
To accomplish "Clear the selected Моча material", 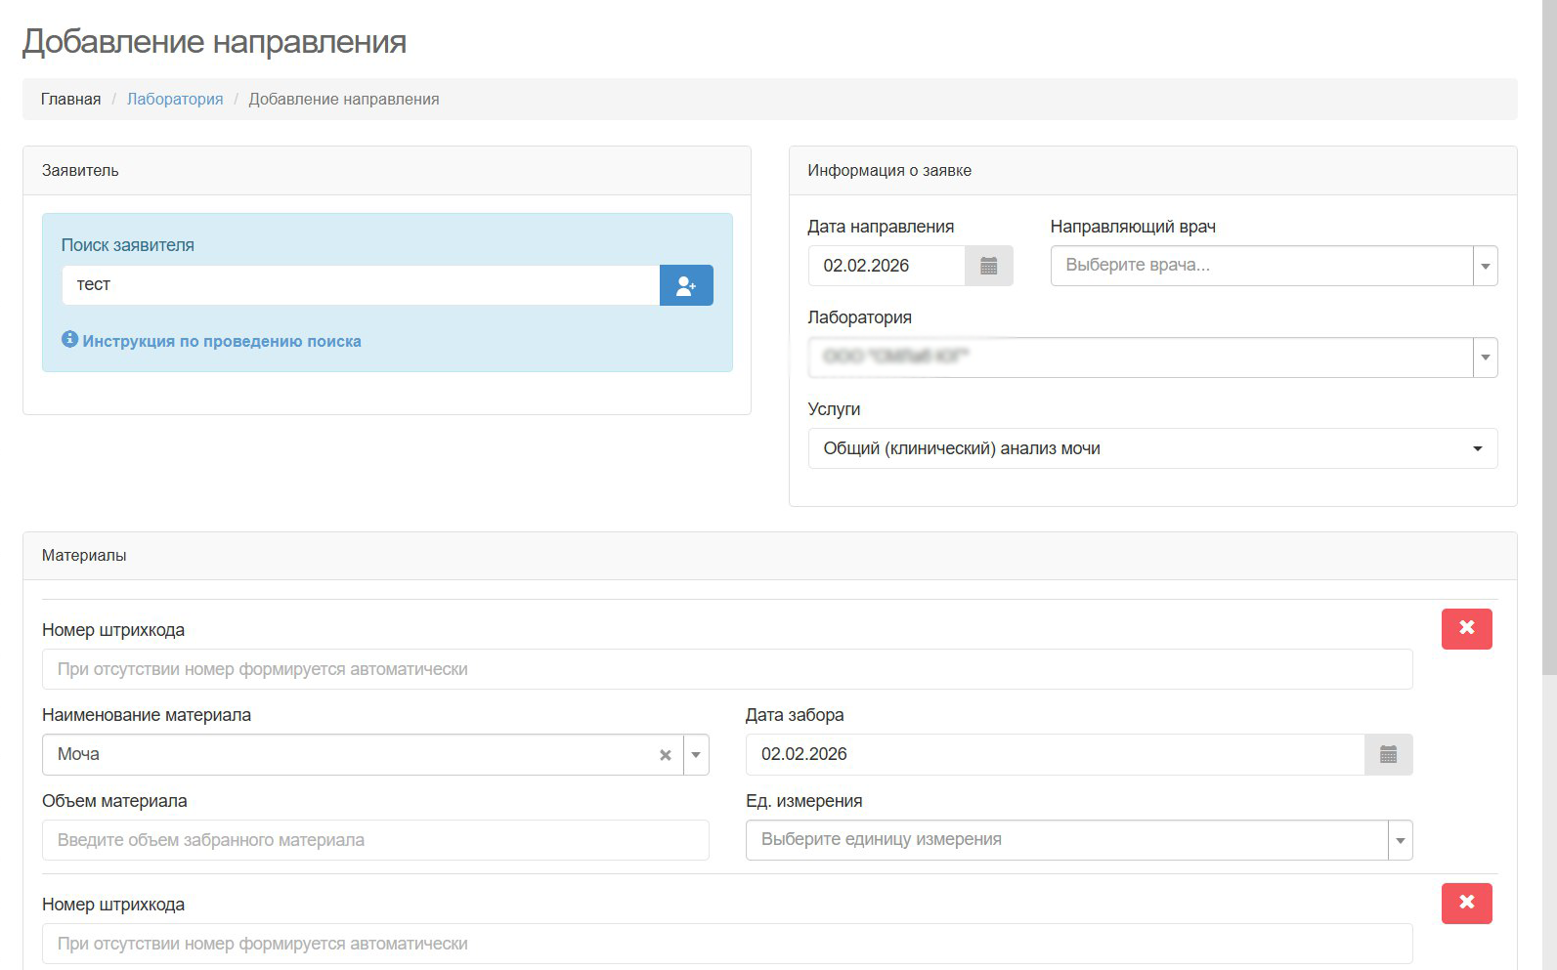I will [x=666, y=755].
